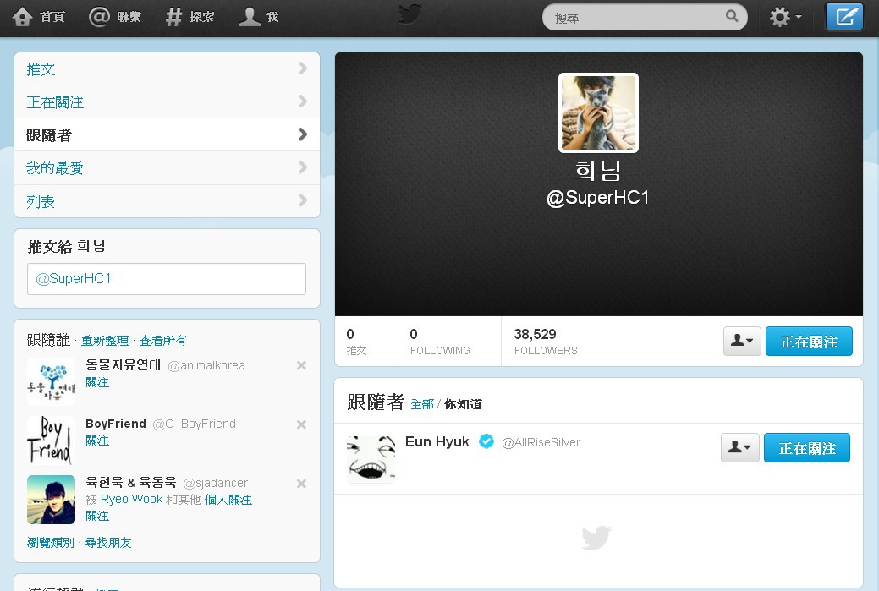Select 跟隨者 in the sidebar
This screenshot has width=879, height=591.
pyautogui.click(x=167, y=134)
